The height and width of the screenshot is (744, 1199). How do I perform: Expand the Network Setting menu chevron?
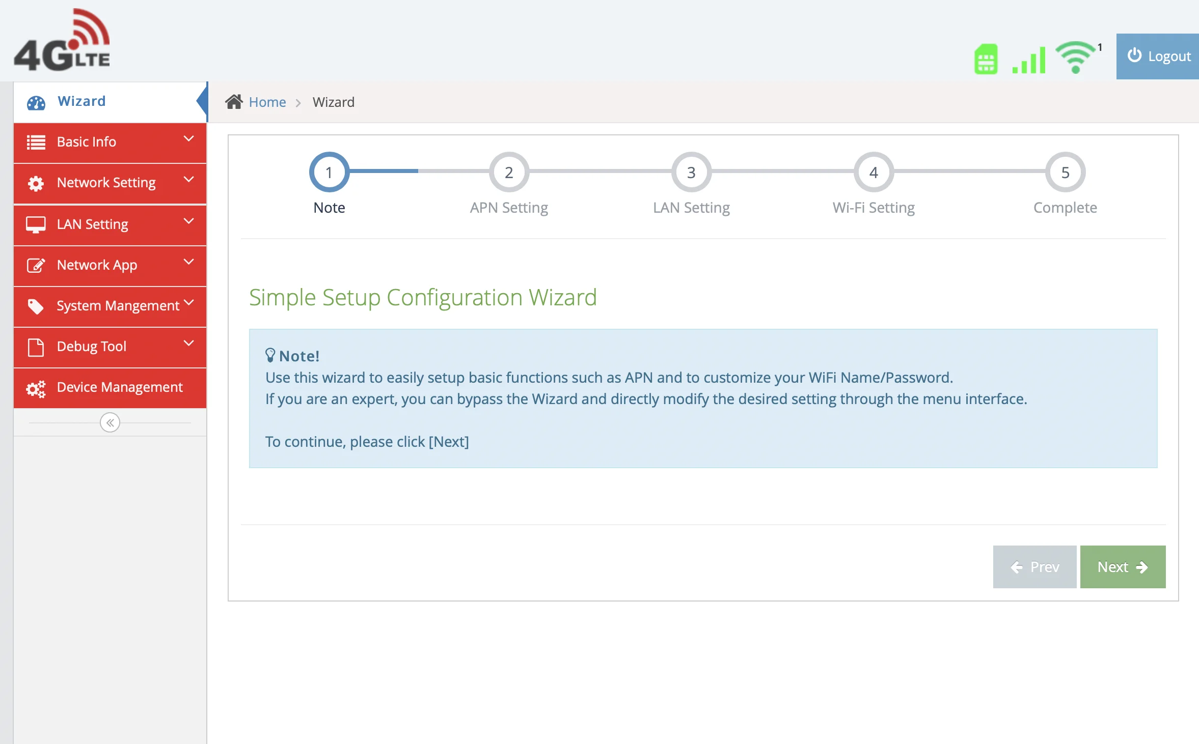tap(188, 180)
